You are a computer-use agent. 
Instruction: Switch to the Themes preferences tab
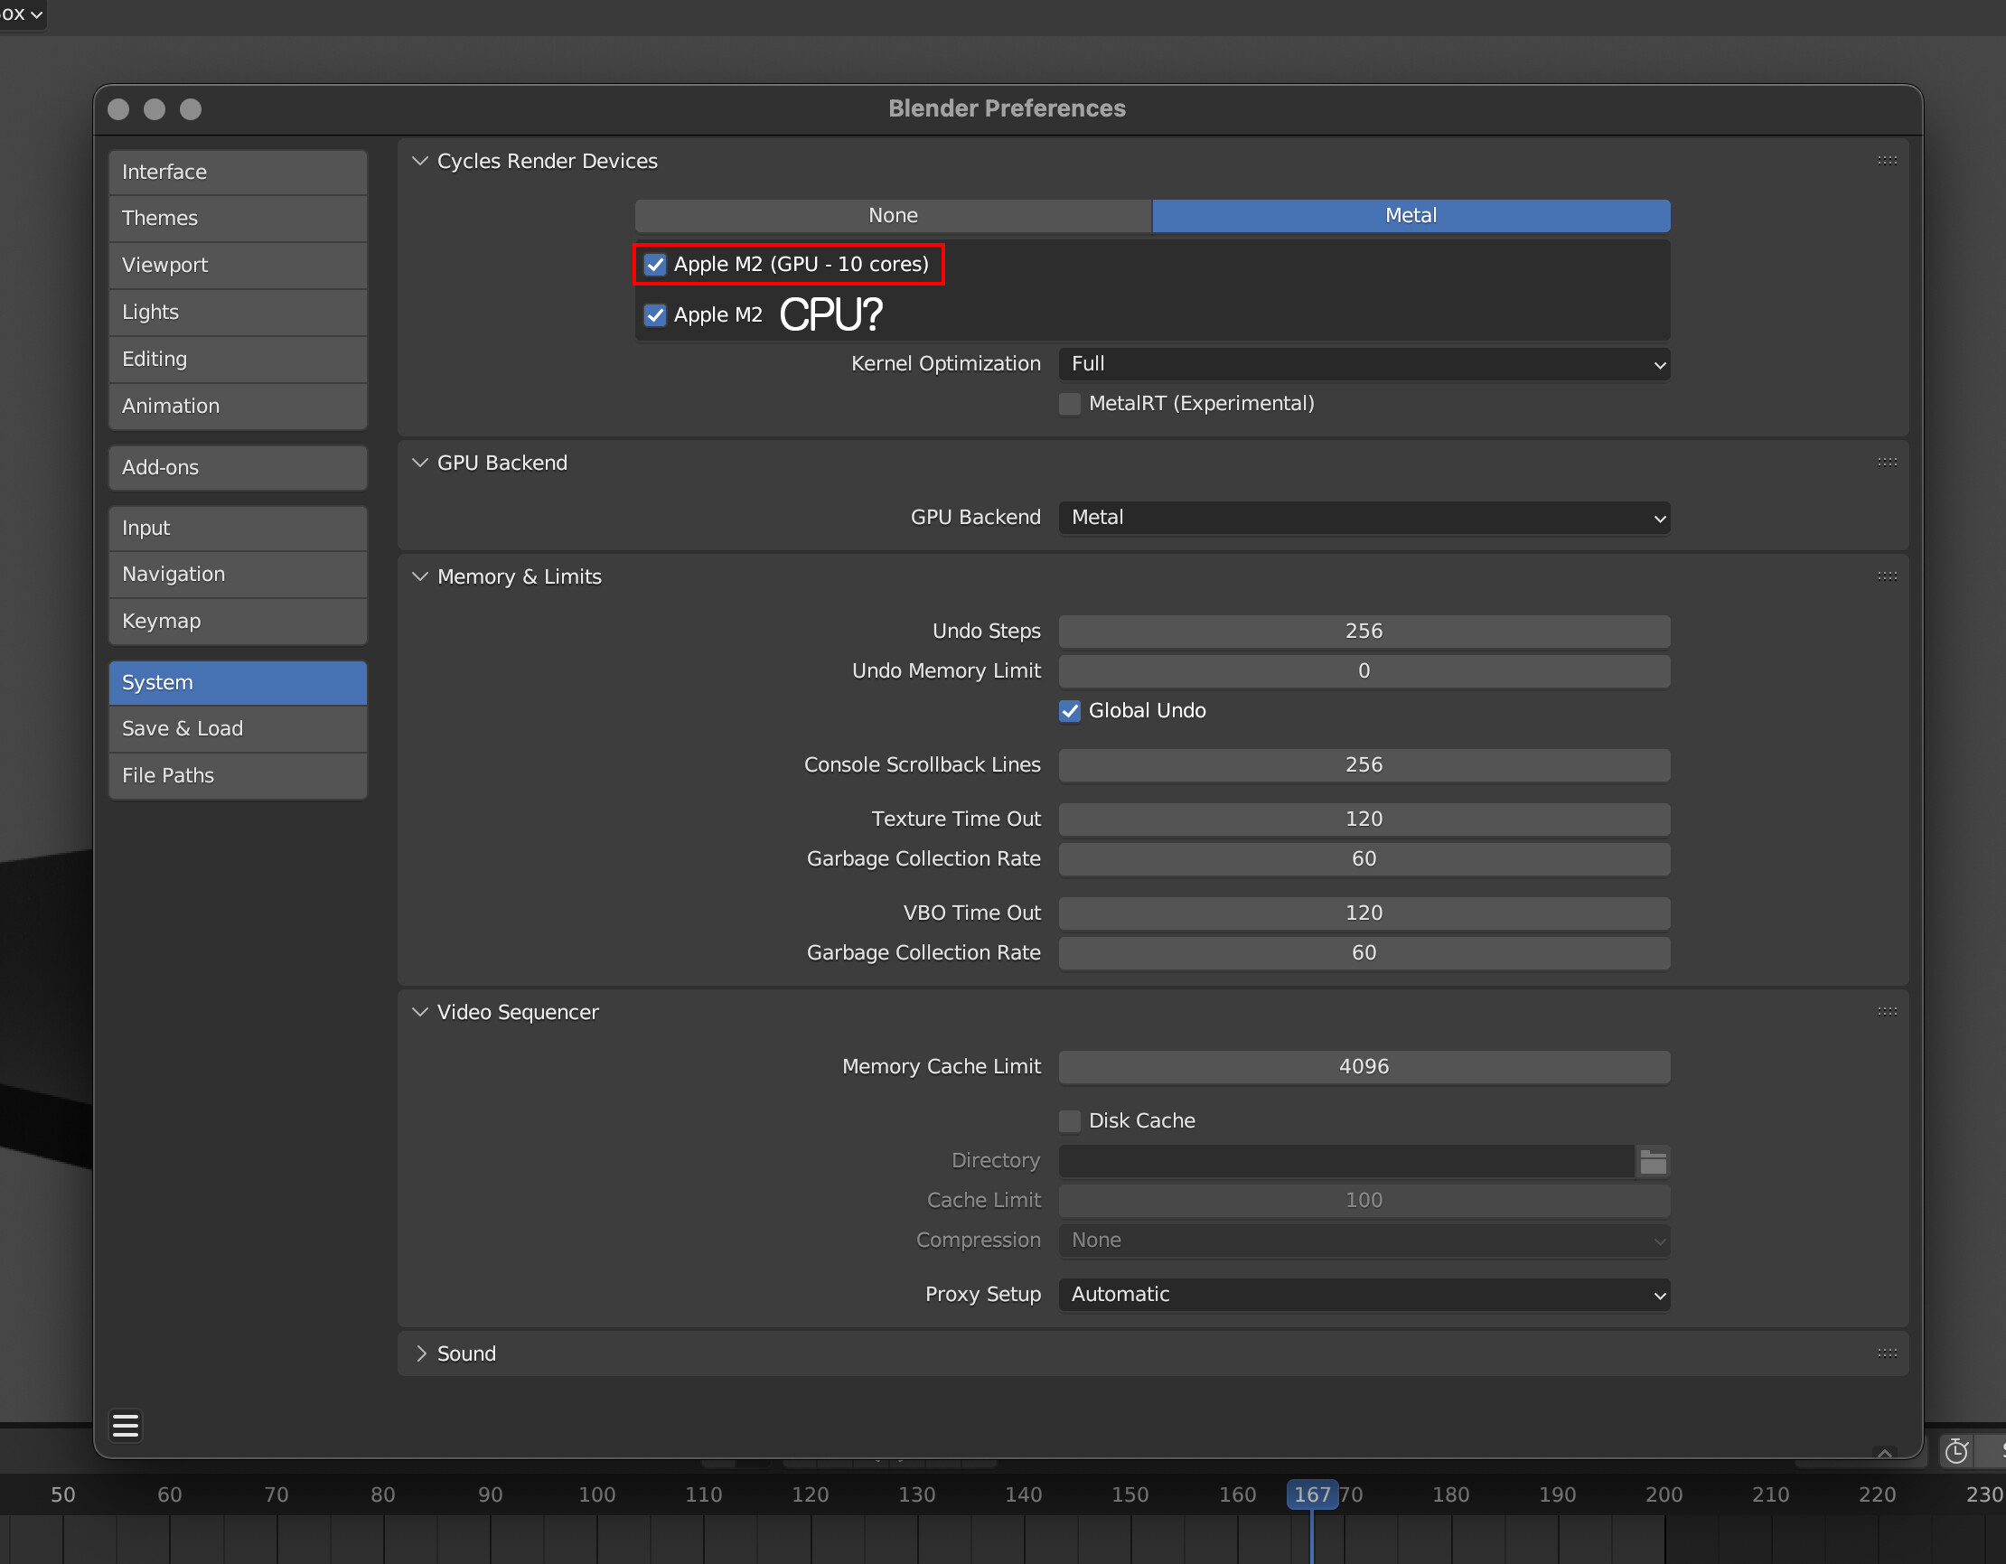tap(238, 219)
